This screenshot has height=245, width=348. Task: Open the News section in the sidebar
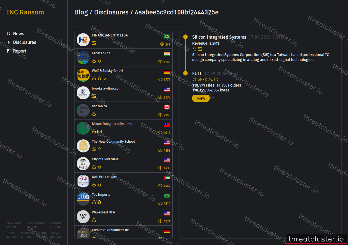click(x=18, y=33)
